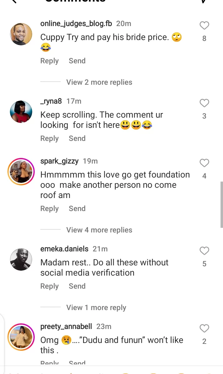Send _ryna8's comment to someone
Screen dimensions: 223x374
pyautogui.click(x=77, y=138)
